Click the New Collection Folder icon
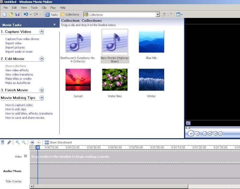Screen dimensions: 240x189 170,14
